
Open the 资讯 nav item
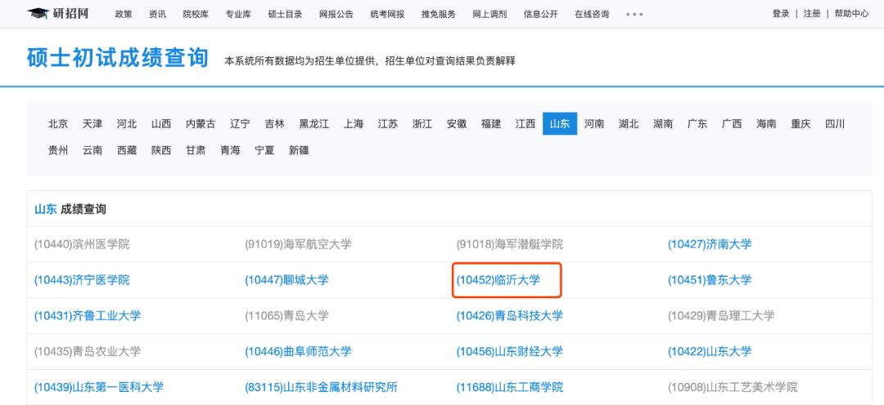click(157, 14)
